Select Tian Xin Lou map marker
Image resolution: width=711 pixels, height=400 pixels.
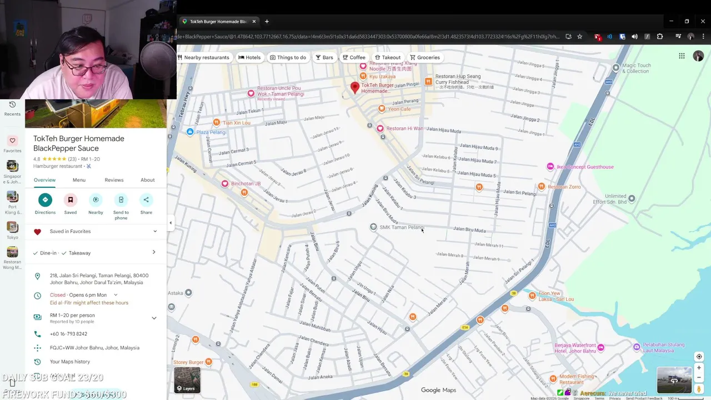click(x=217, y=122)
